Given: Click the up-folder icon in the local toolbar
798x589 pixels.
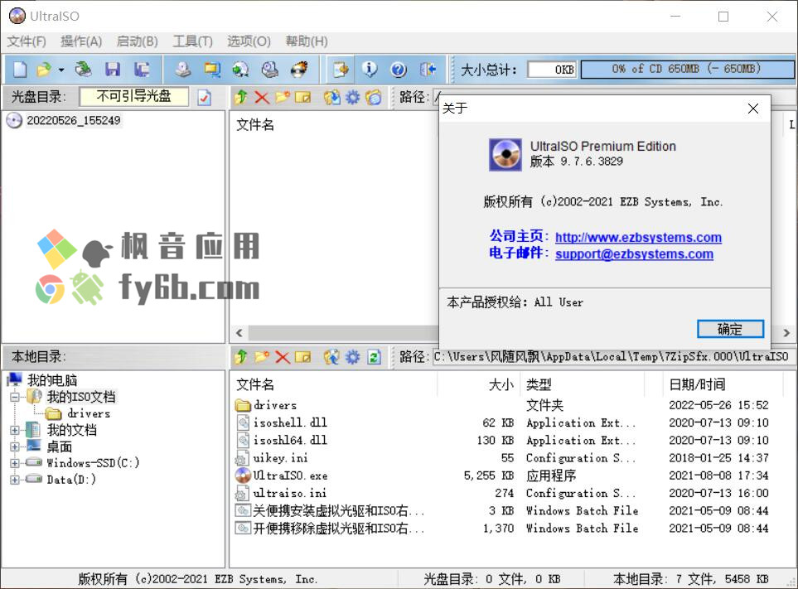Looking at the screenshot, I should pyautogui.click(x=241, y=357).
